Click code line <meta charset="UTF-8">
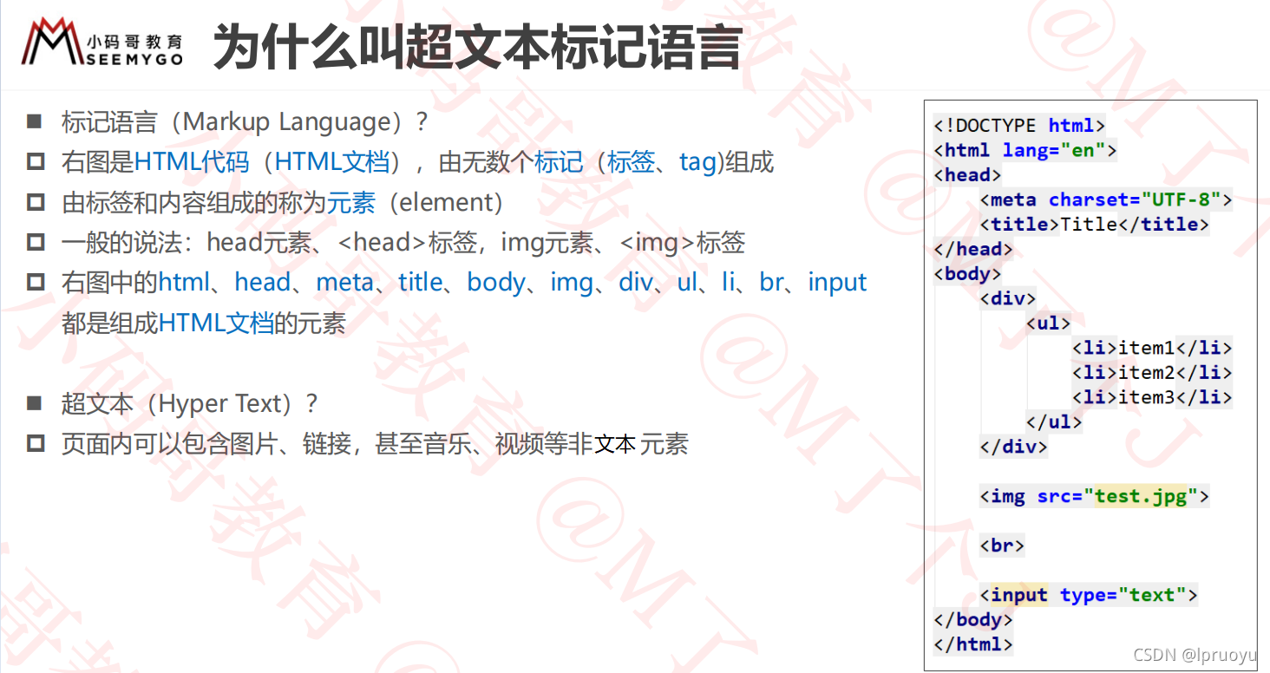This screenshot has height=673, width=1270. [1106, 199]
